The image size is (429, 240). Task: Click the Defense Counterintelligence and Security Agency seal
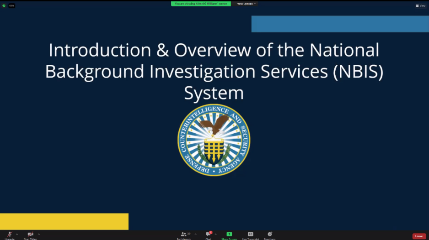coord(214,140)
